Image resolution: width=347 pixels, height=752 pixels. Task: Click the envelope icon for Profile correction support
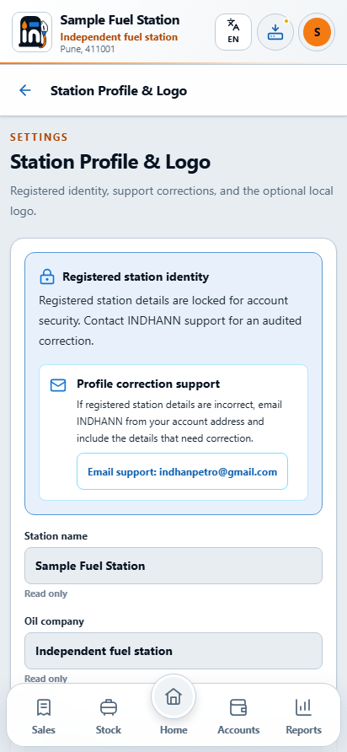(58, 385)
